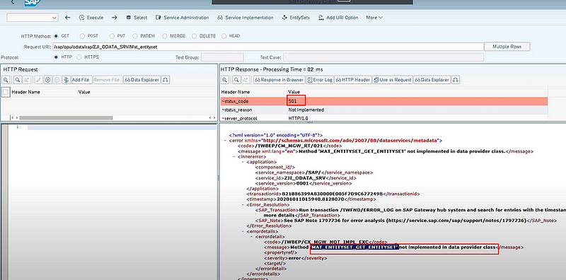The height and width of the screenshot is (280, 566).
Task: Click the HTTP Header button
Action: pos(352,80)
